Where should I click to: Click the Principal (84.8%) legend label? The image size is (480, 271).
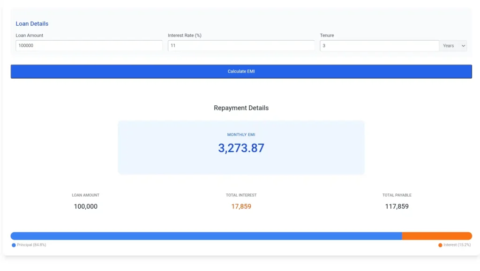[x=32, y=245]
